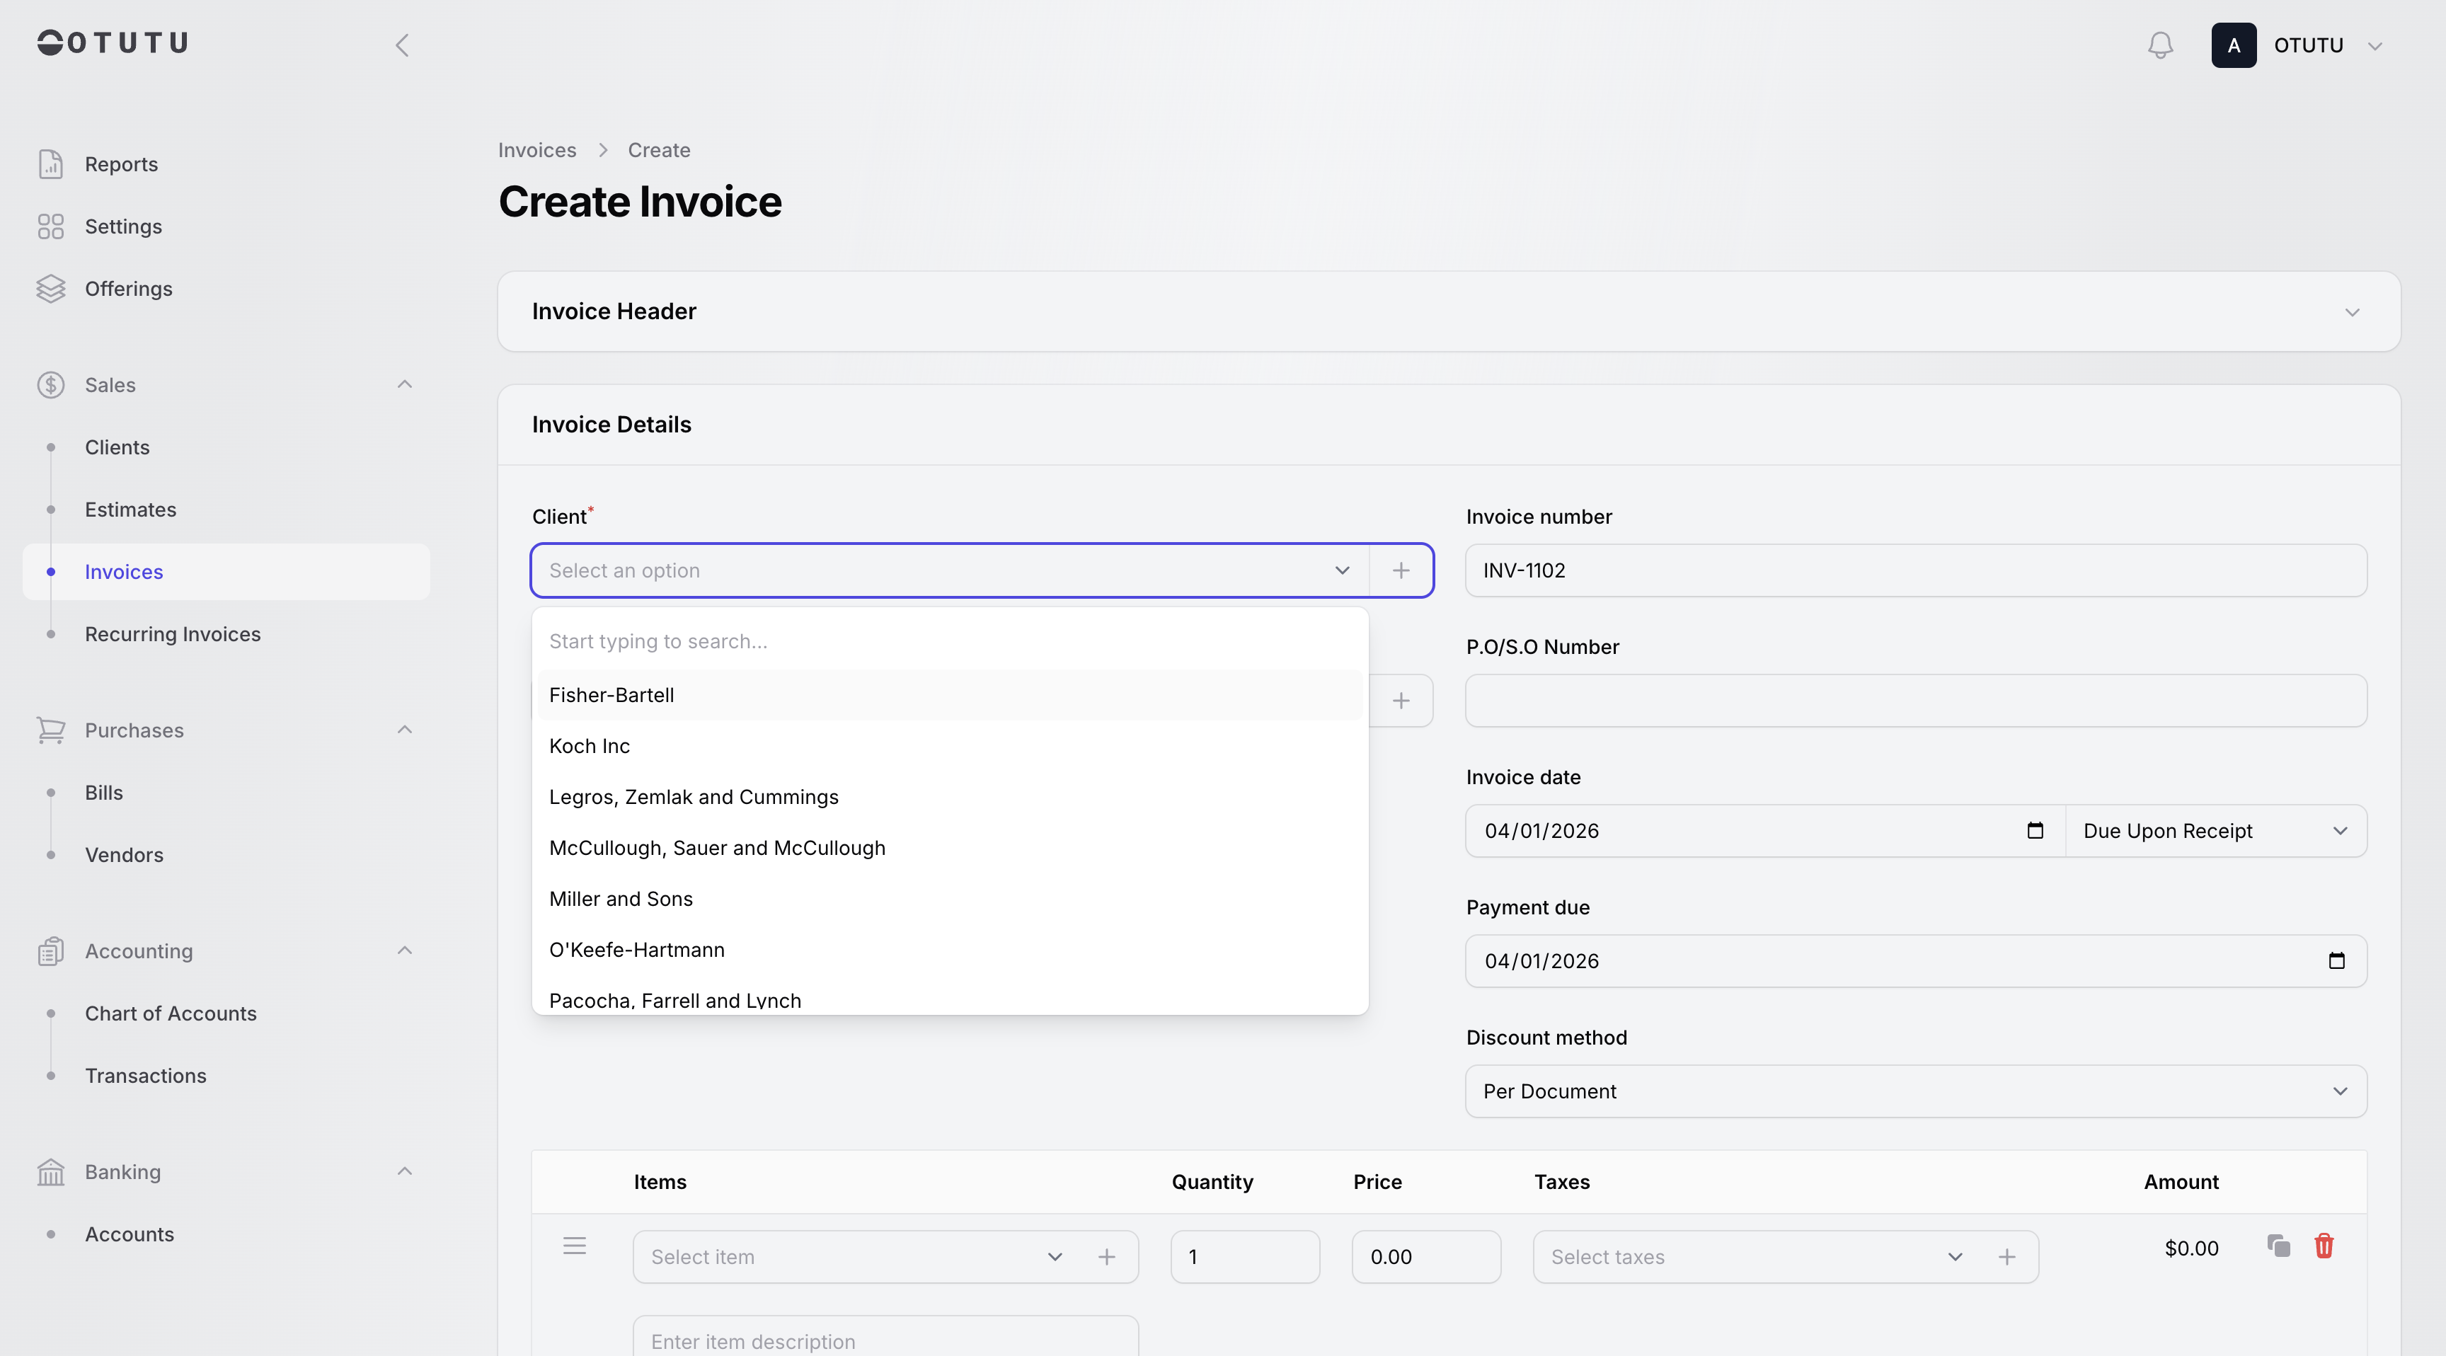
Task: Go to Recurring Invoices in sidebar
Action: pyautogui.click(x=173, y=634)
